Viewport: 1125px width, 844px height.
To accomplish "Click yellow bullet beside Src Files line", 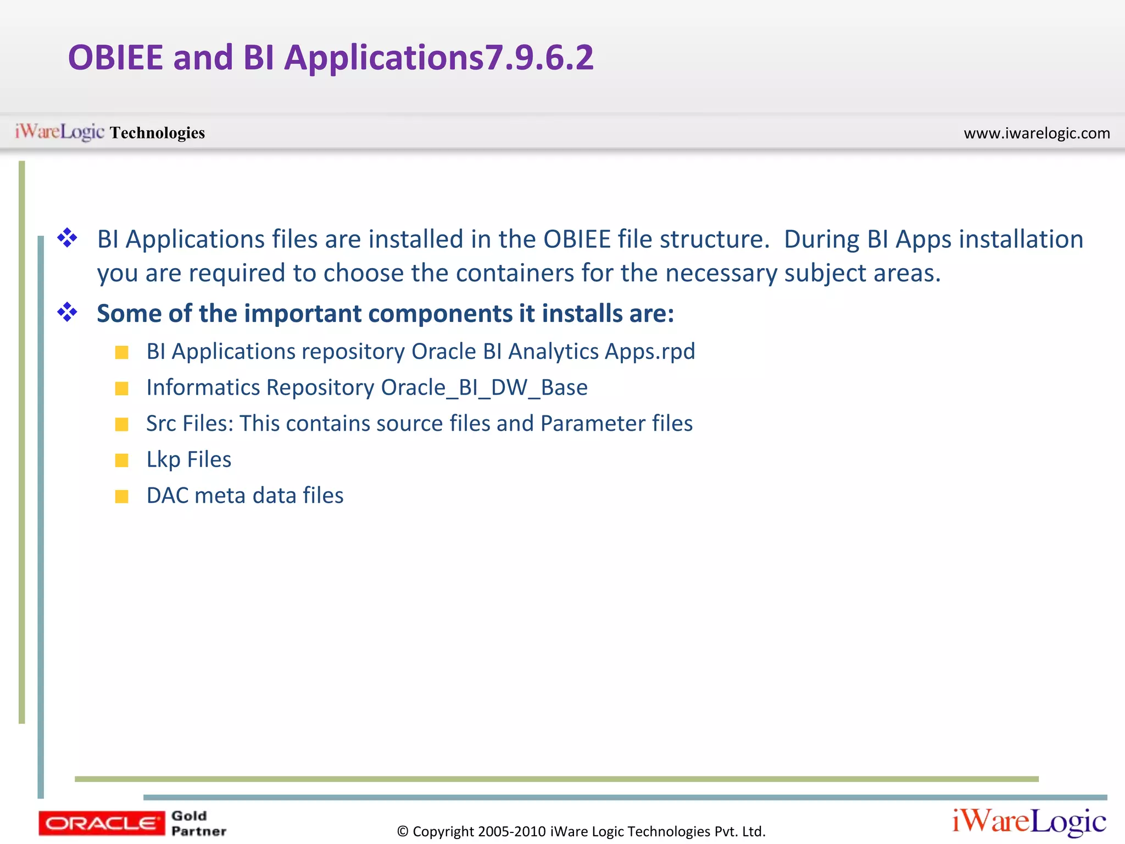I will [x=121, y=424].
